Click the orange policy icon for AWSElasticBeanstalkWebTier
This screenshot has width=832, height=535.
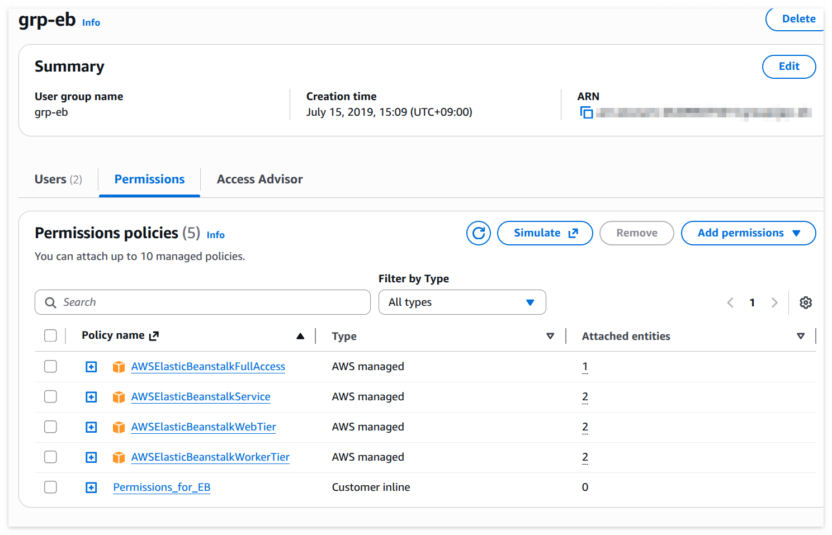119,427
